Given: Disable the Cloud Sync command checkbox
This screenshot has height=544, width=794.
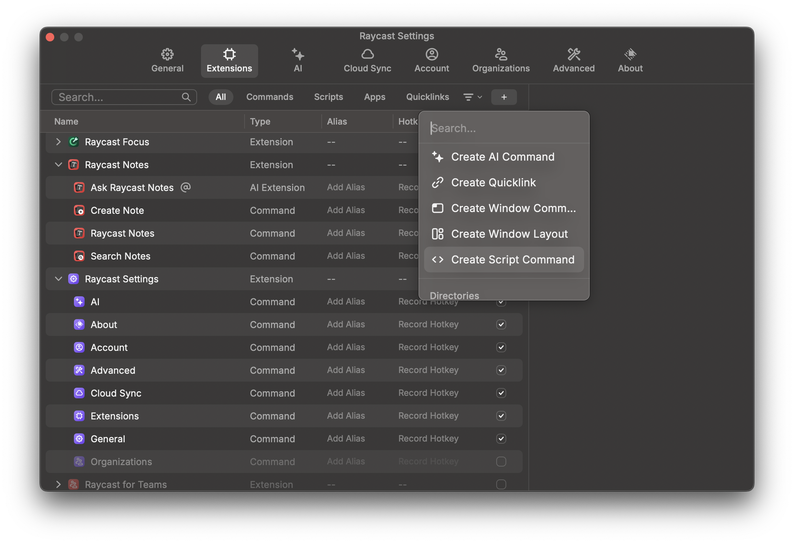Looking at the screenshot, I should [x=501, y=393].
